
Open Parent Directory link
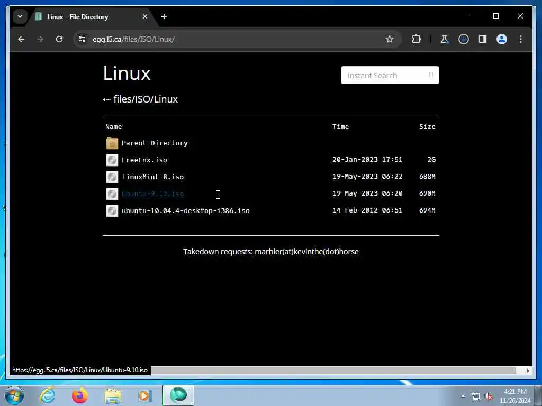coord(155,143)
